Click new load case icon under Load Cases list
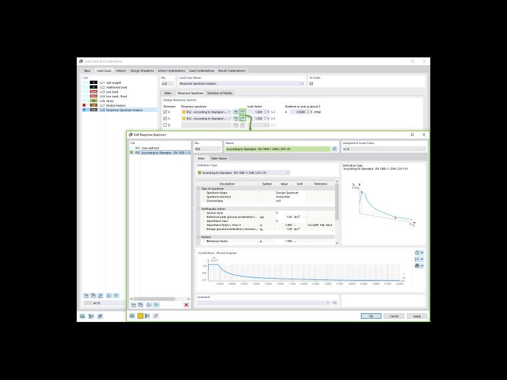The width and height of the screenshot is (507, 380). [x=86, y=295]
